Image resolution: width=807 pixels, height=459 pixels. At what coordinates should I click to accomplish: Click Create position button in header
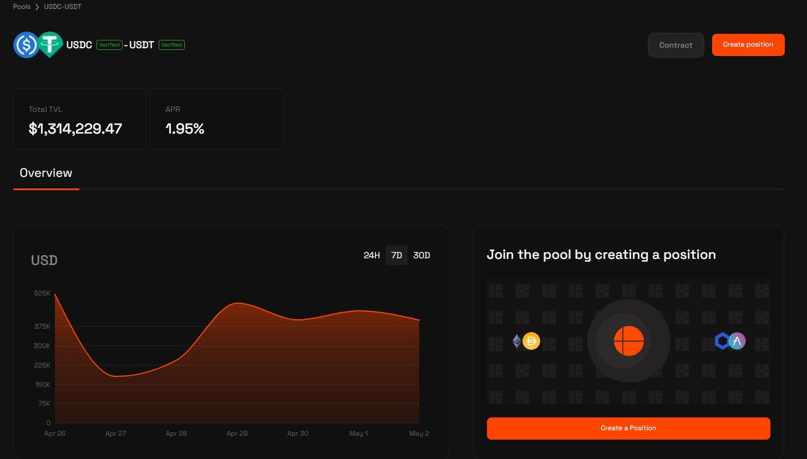748,45
